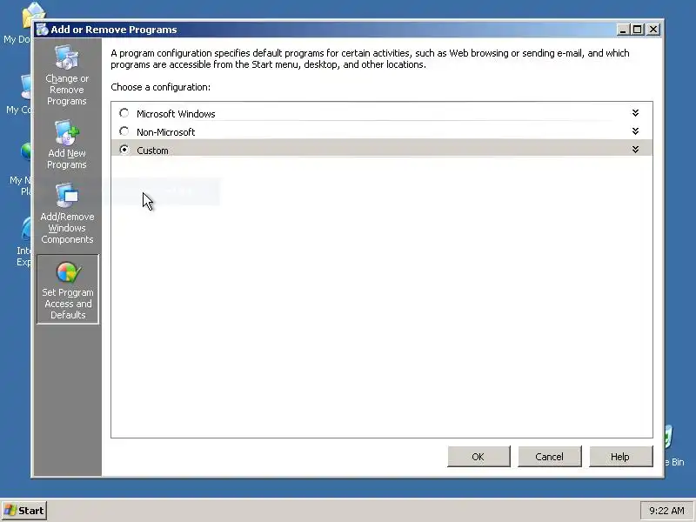The height and width of the screenshot is (522, 696).
Task: Click the Cancel button
Action: [550, 457]
